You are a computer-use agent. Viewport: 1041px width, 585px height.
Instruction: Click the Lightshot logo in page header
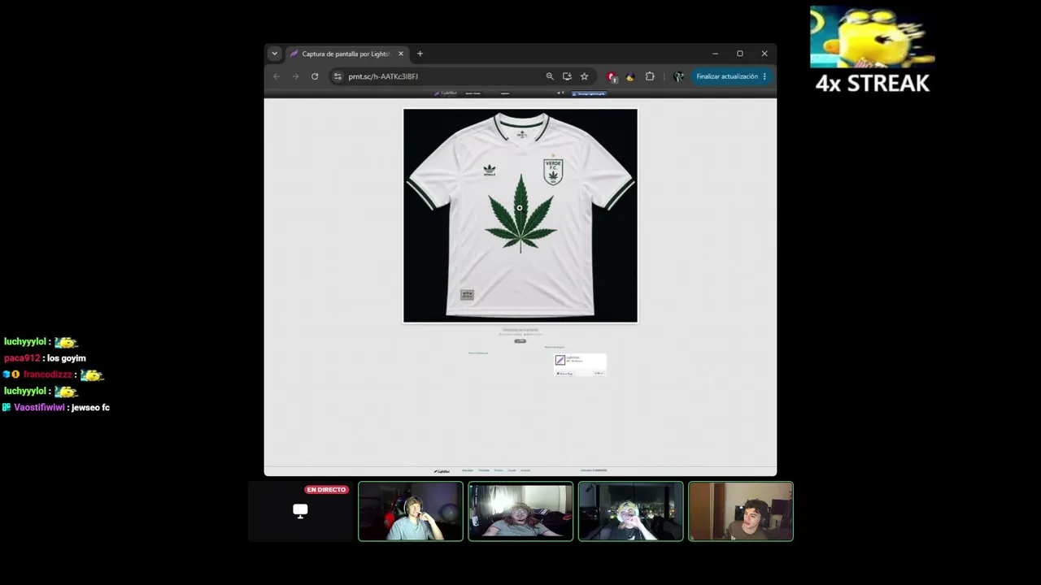pos(445,93)
